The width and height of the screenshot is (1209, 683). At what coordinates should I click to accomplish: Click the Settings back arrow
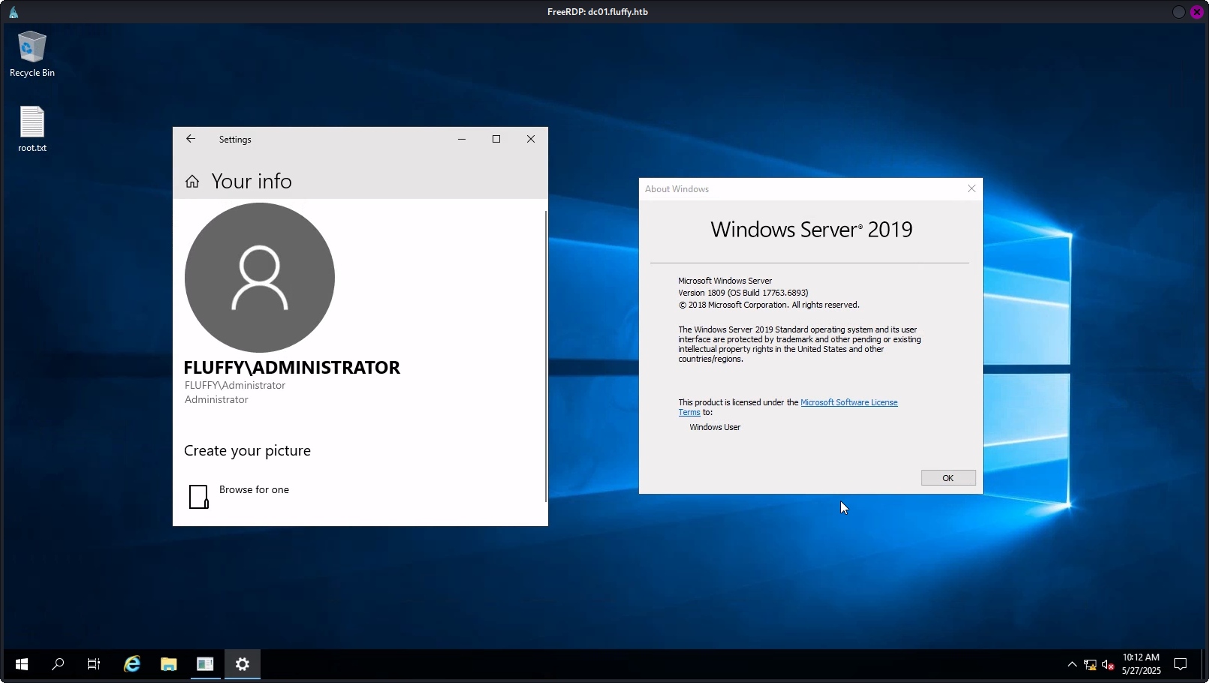coord(191,139)
